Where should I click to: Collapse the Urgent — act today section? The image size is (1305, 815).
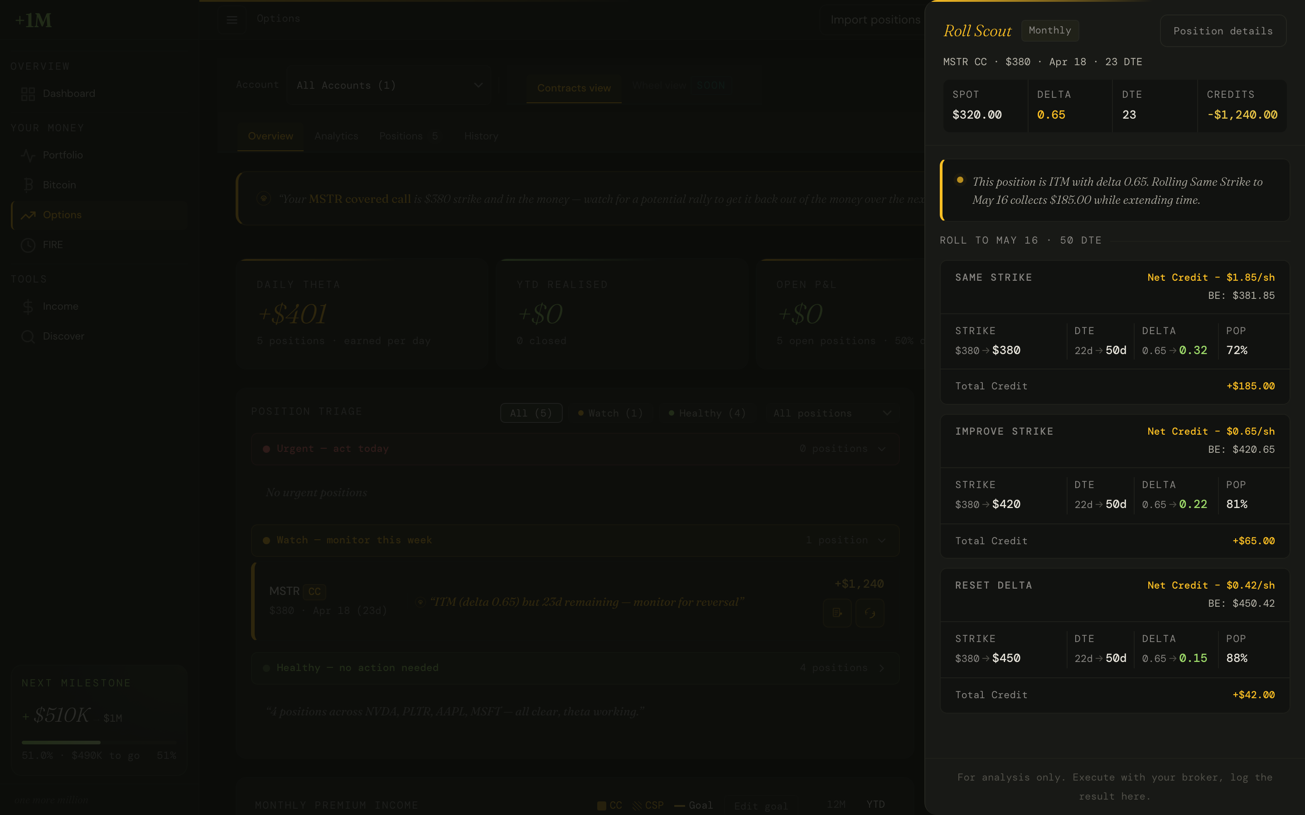coord(575,449)
